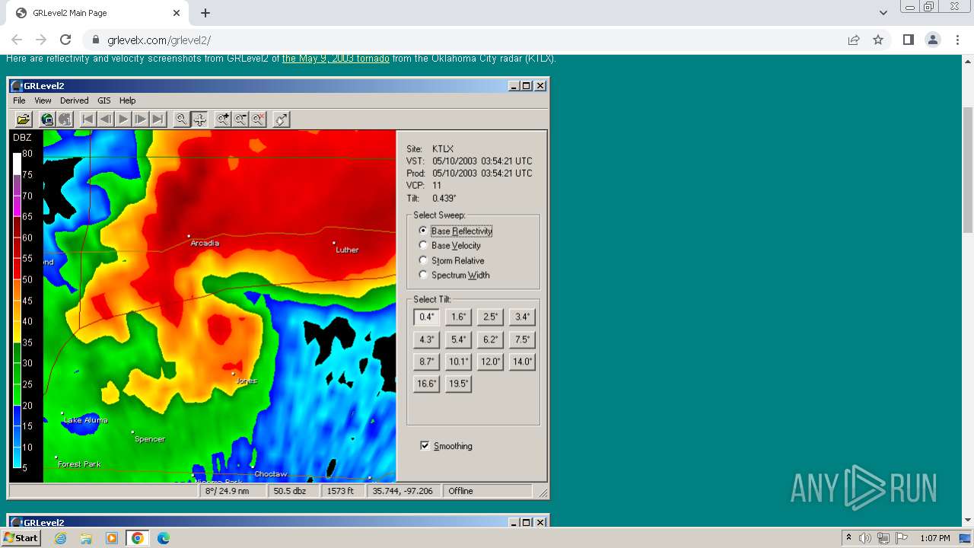Screen dimensions: 974x548
Task: Choose the 8.7° tilt
Action: [427, 362]
